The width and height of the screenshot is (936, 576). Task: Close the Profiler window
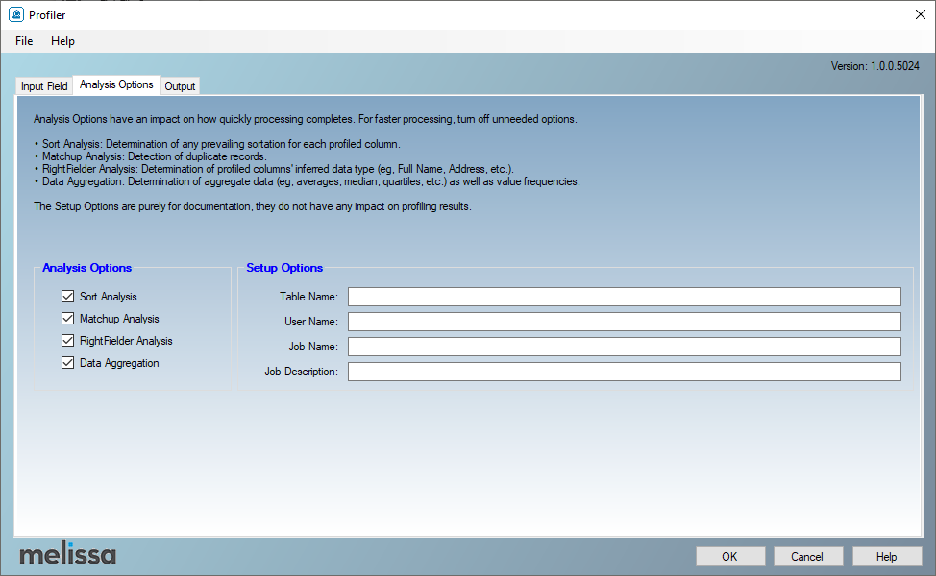coord(921,15)
